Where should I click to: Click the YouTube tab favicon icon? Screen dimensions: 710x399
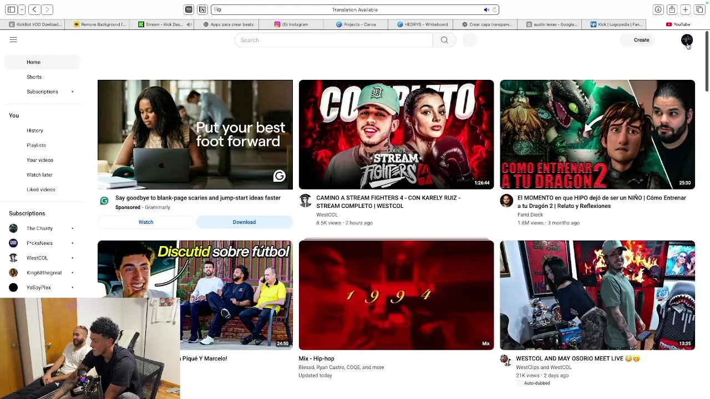tap(669, 24)
